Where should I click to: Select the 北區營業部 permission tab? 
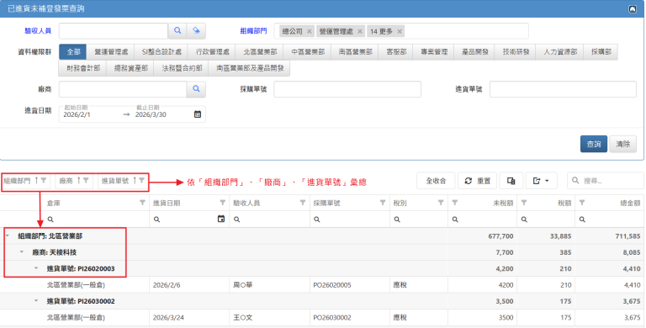tap(260, 52)
